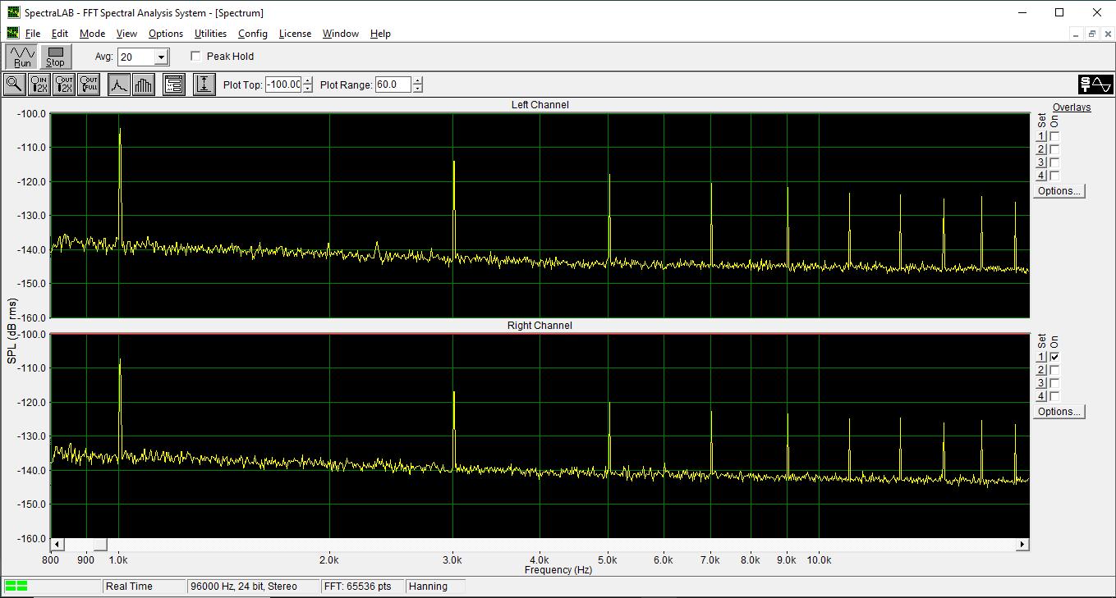
Task: Click the SpectraLAB title bar icon
Action: tap(13, 12)
